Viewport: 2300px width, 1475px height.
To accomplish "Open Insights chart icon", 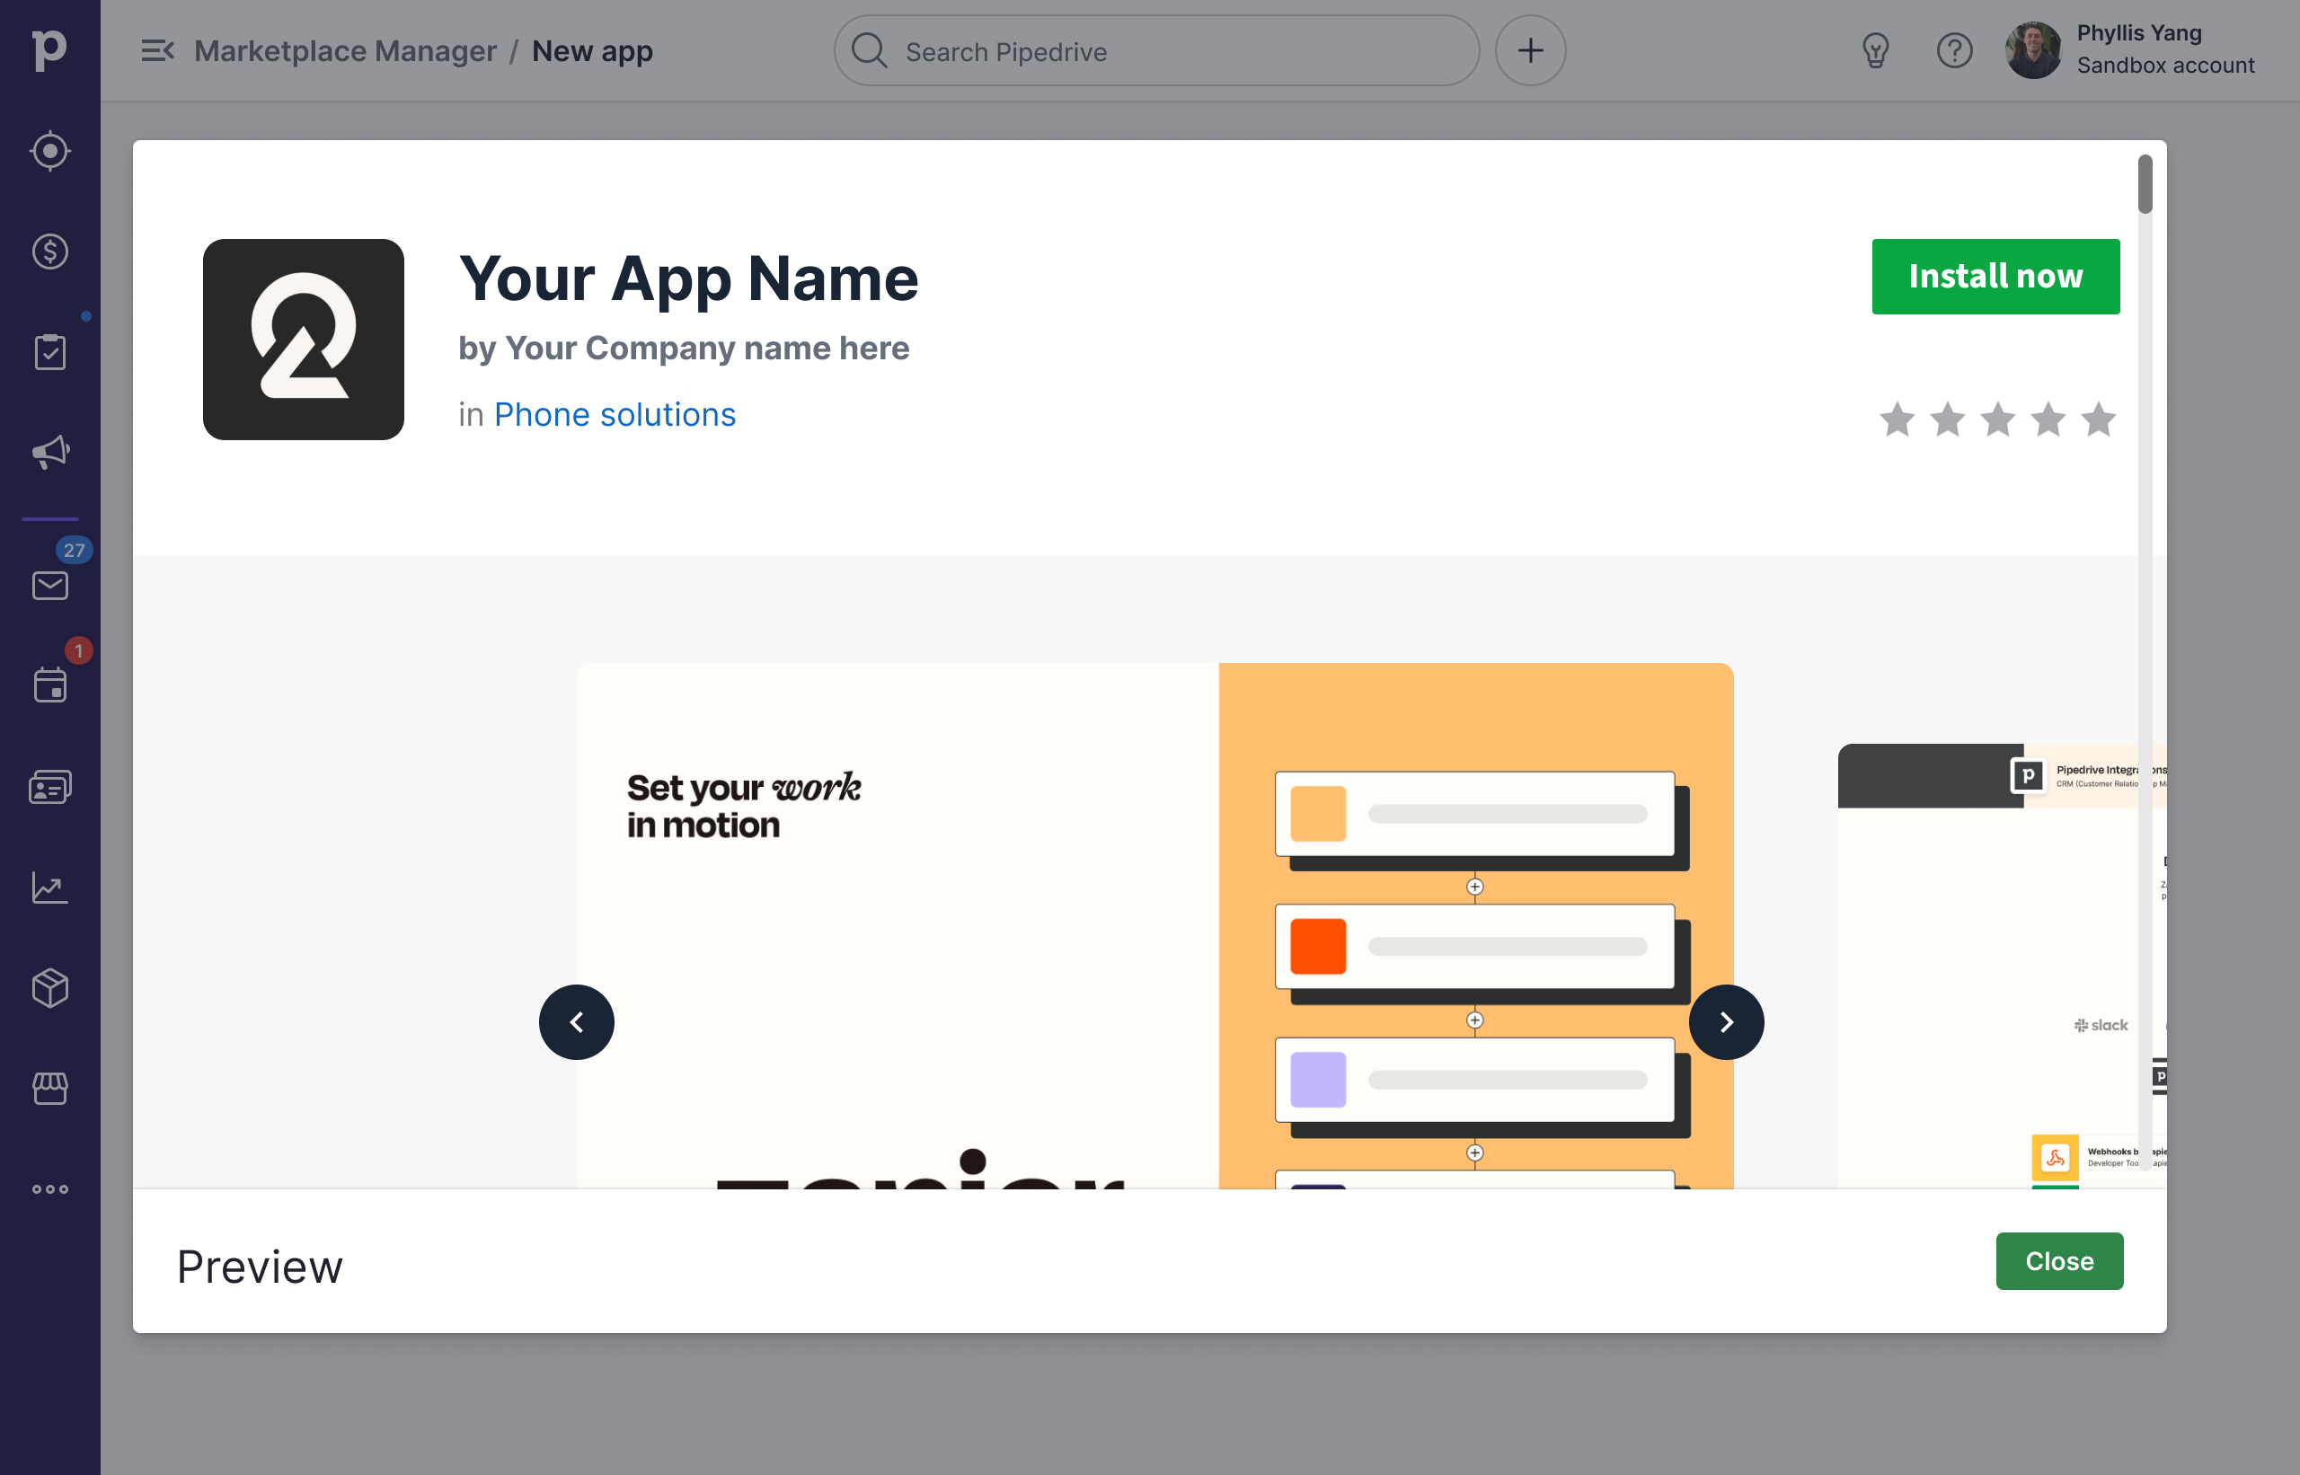I will [x=49, y=888].
